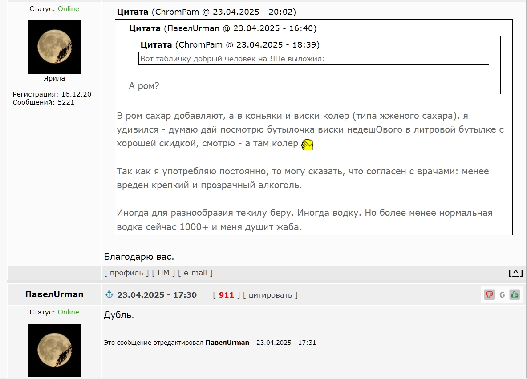Click the red post number 911
Screen dimensions: 527x379
tap(226, 295)
